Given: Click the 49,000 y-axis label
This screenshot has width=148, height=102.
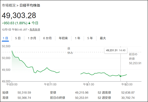Looking at the screenshot, I should [6, 81].
